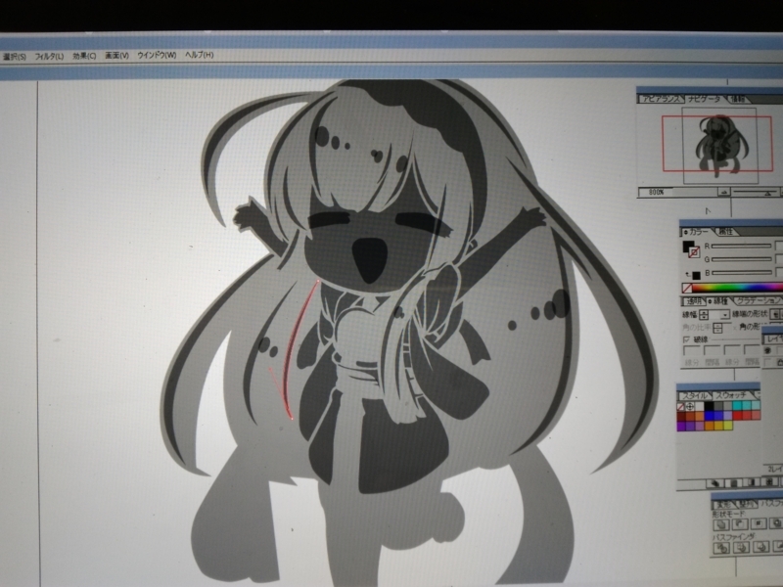Open the 効果(C) menu
This screenshot has height=587, width=783.
point(84,56)
